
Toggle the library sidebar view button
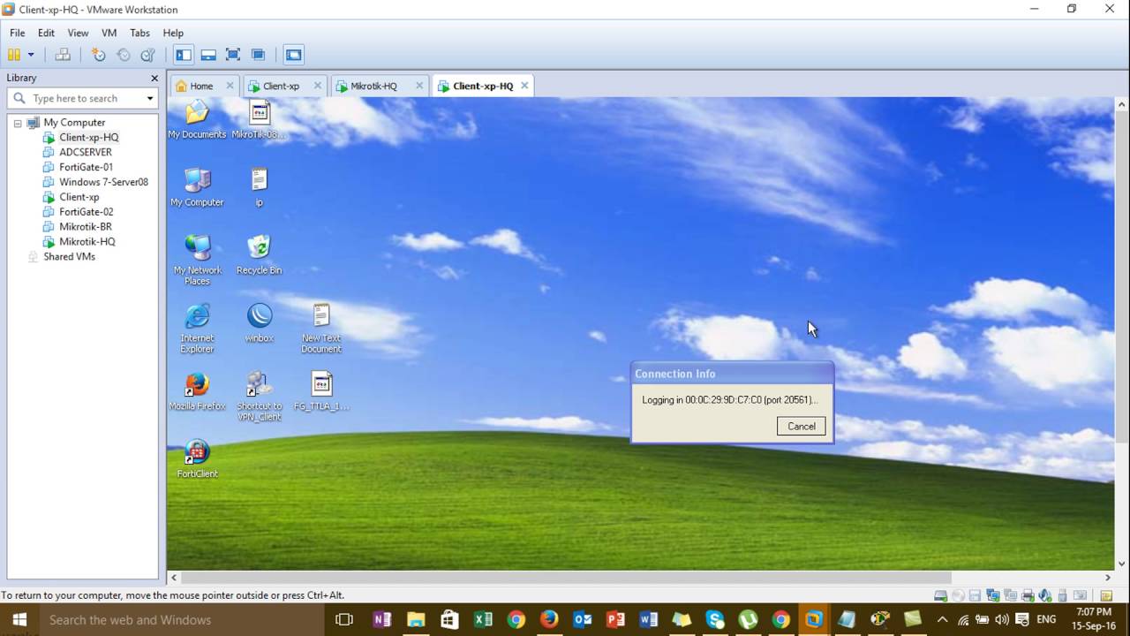(184, 55)
